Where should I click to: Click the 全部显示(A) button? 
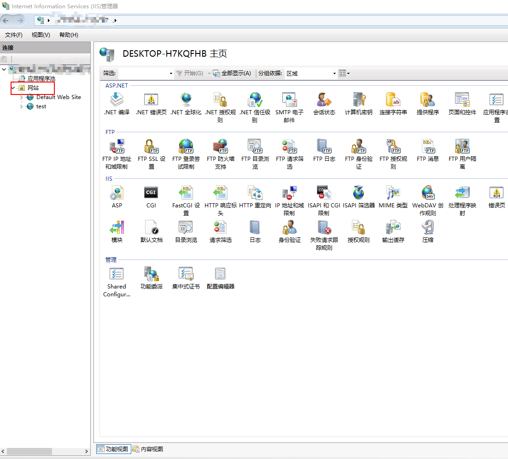pyautogui.click(x=232, y=73)
